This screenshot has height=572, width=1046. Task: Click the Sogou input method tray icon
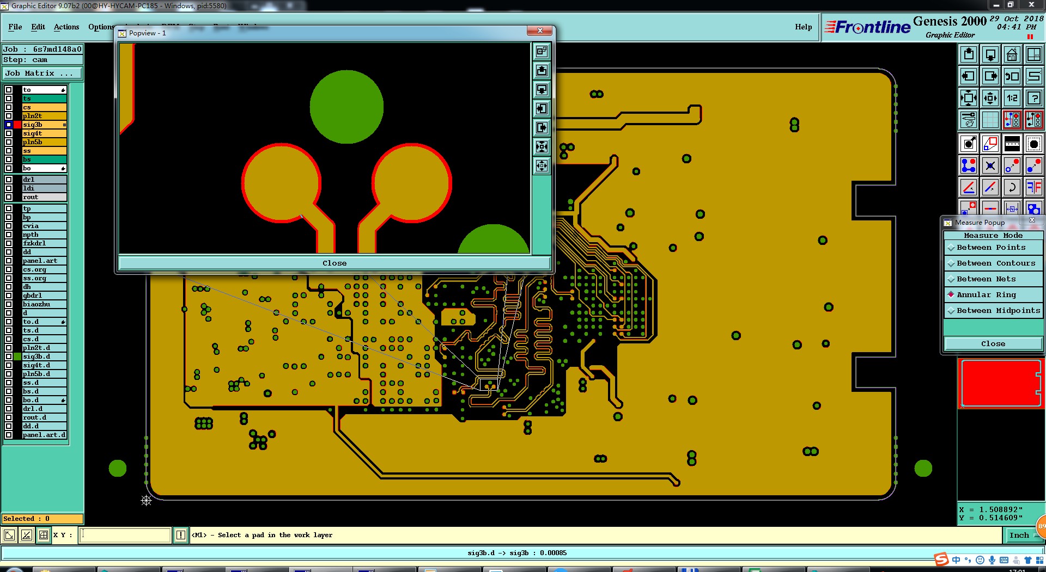pos(941,560)
